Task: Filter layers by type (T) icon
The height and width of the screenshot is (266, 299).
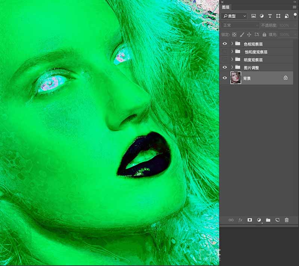Action: pos(270,16)
